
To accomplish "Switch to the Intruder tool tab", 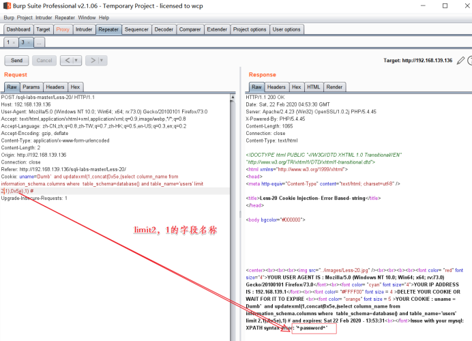I will click(84, 29).
